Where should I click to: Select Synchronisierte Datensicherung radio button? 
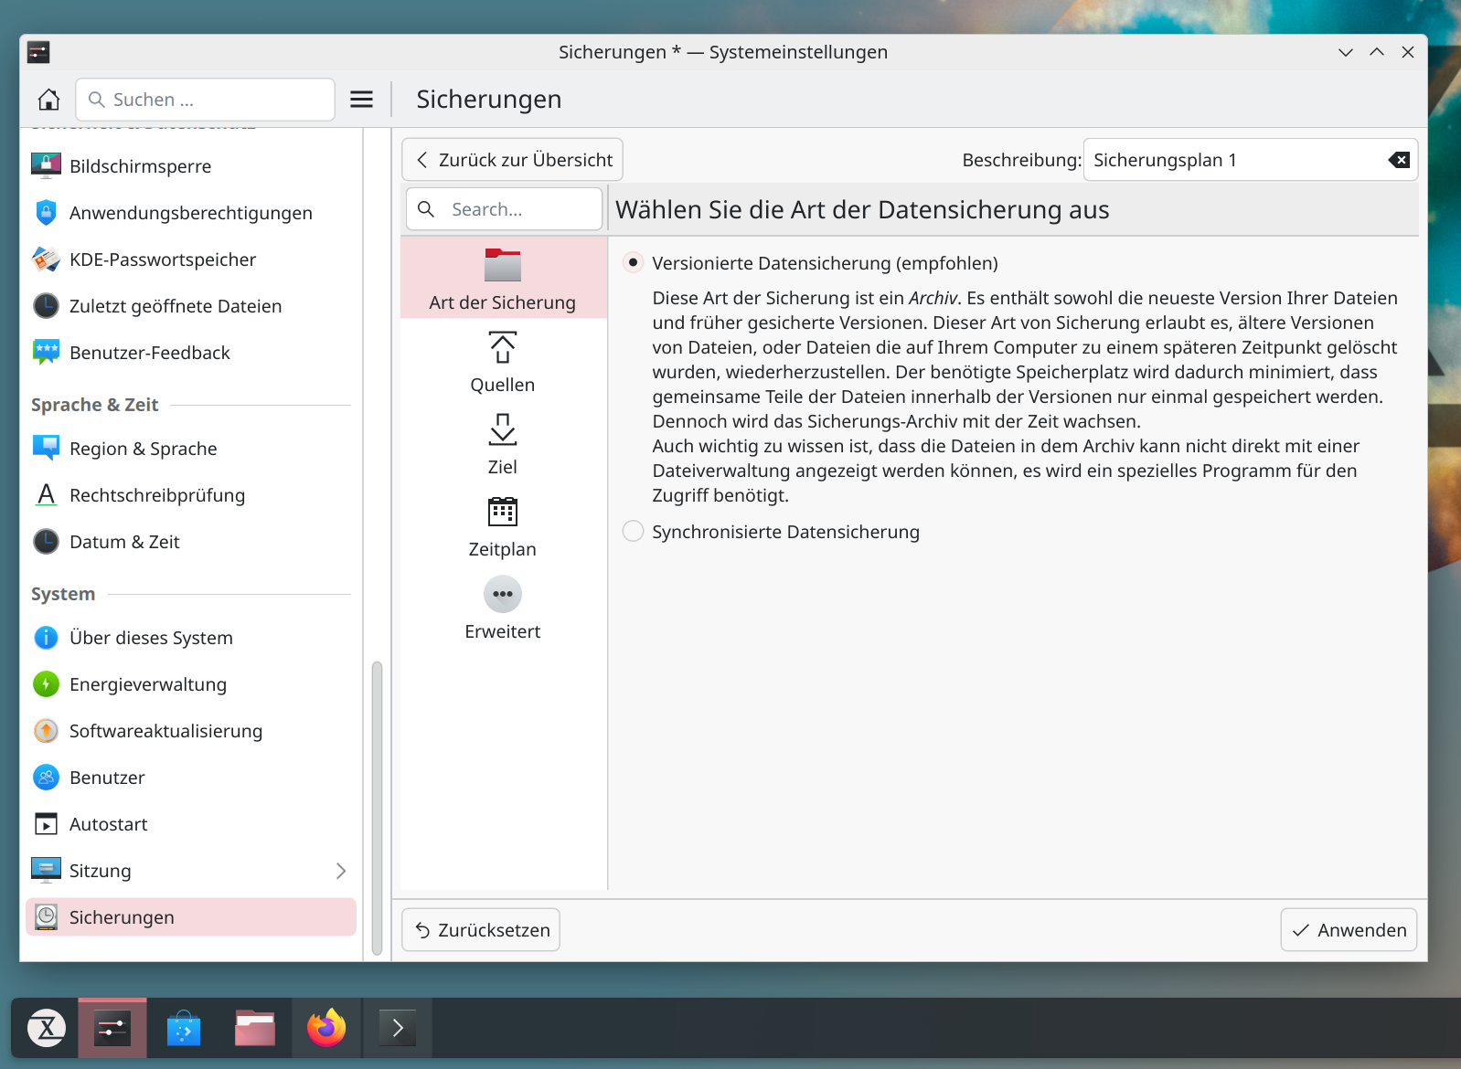click(x=633, y=532)
